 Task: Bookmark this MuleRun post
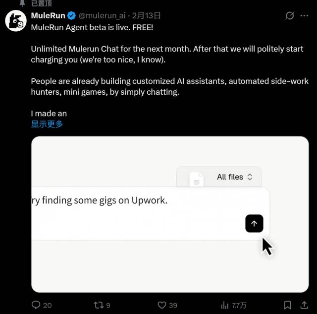(287, 305)
